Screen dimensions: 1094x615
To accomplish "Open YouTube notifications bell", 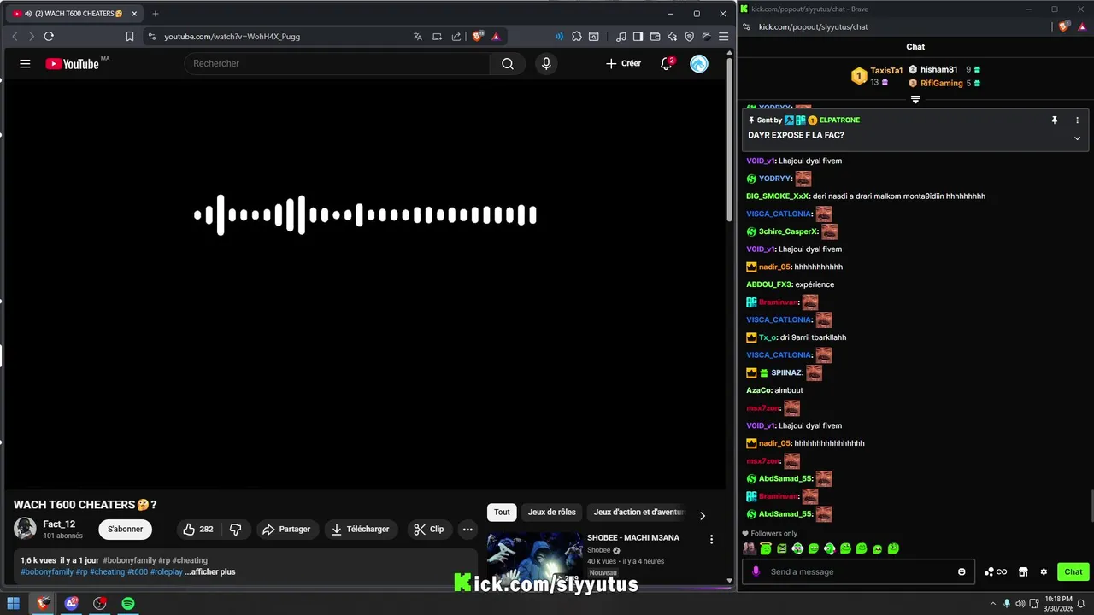I will [667, 64].
